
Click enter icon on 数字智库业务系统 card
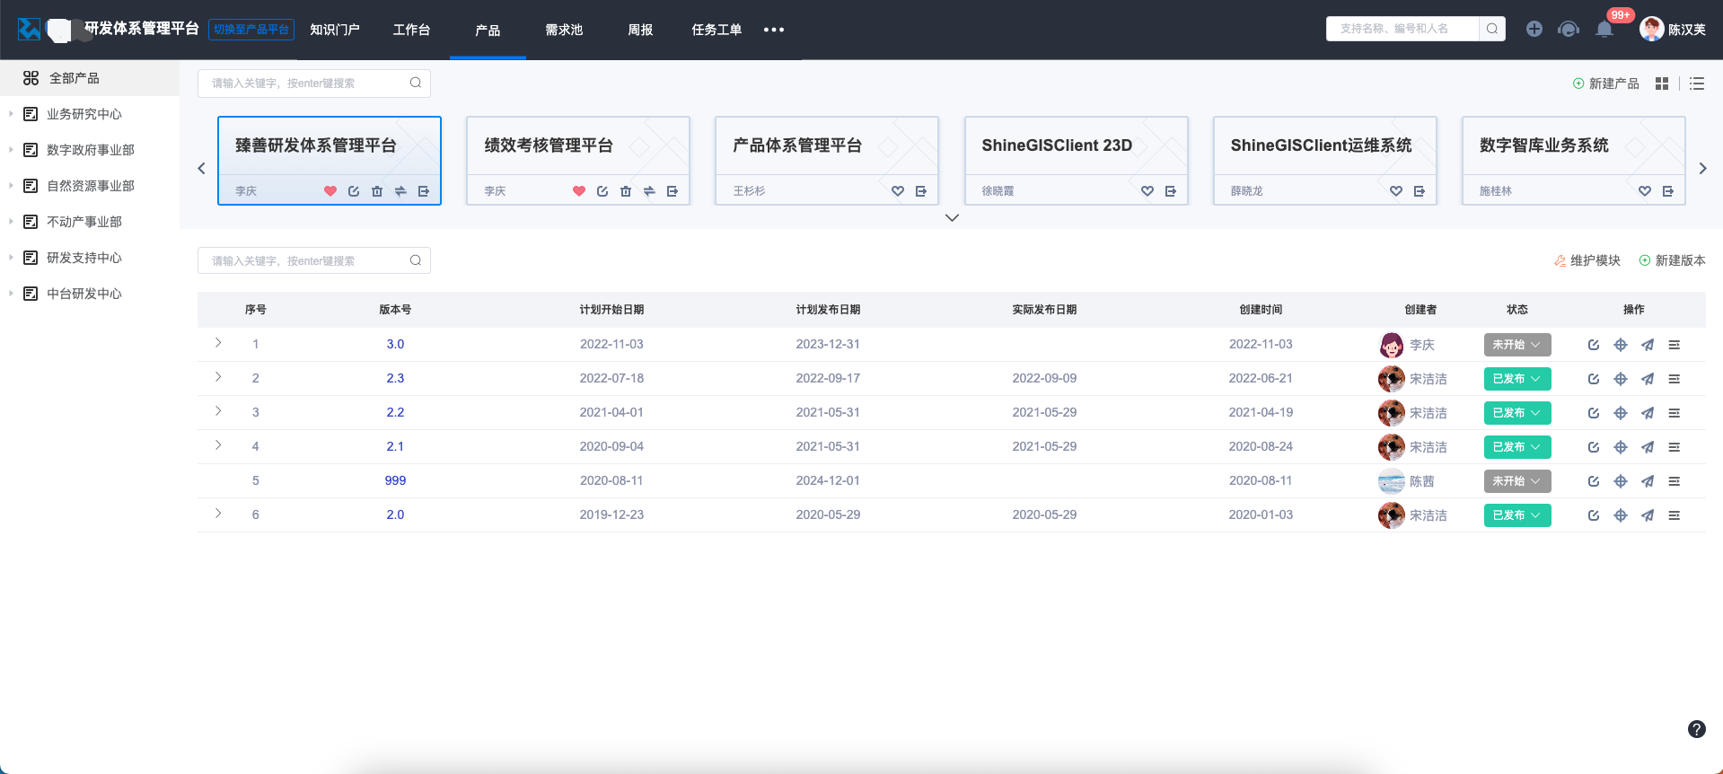click(1668, 191)
